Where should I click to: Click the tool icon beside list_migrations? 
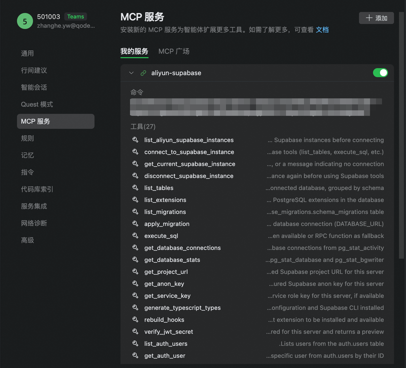(x=135, y=211)
